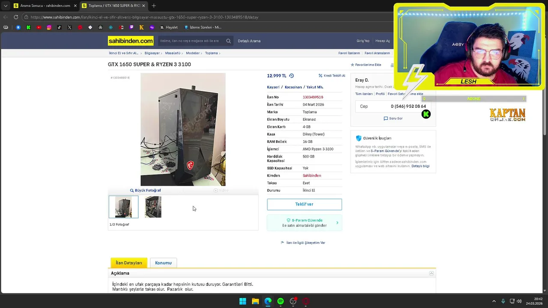Click the Microsoft Edge taskbar icon
Screen dimensions: 548x308
pos(268,301)
